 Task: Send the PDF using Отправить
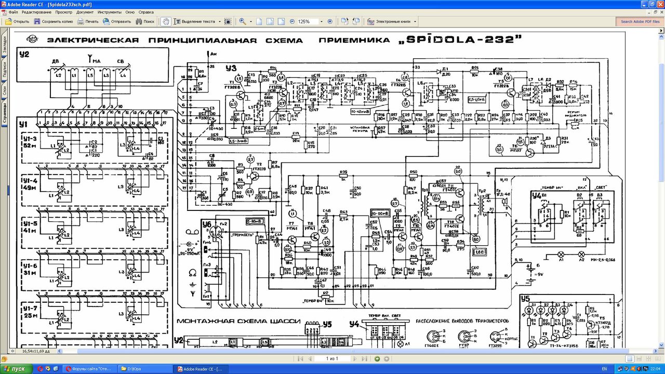[x=117, y=21]
